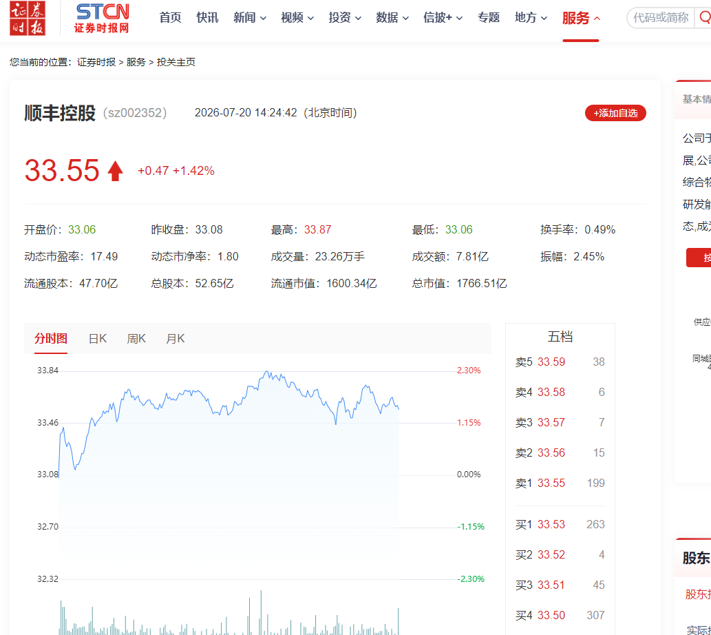Open 专题 navigation item
This screenshot has width=711, height=635.
point(489,18)
